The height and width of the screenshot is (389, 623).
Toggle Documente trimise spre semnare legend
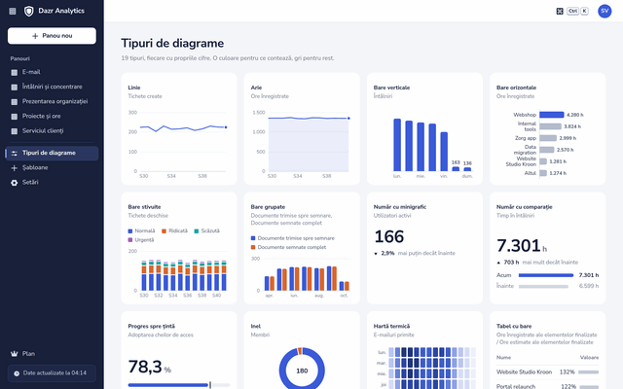tap(292, 238)
